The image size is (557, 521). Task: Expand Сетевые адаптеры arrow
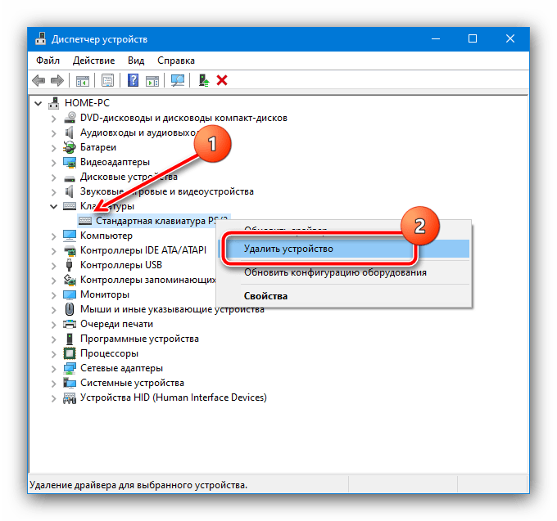pyautogui.click(x=53, y=369)
